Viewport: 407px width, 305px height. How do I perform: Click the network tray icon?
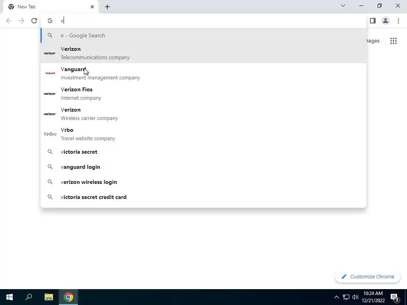(346, 297)
